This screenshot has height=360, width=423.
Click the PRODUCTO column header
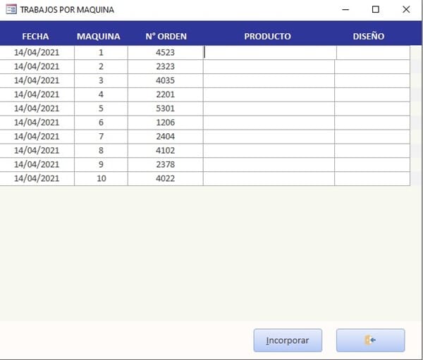click(x=267, y=36)
